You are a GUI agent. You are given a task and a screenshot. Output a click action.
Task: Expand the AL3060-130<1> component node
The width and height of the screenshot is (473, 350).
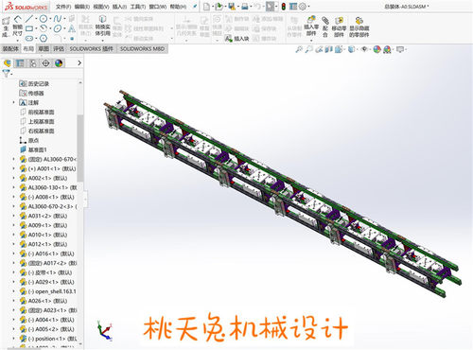13,187
